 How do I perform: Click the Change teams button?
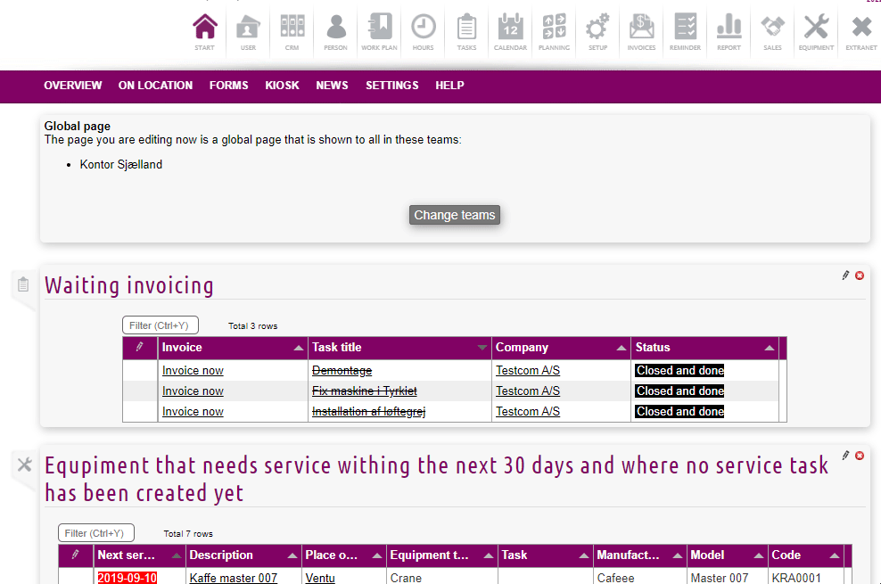455,215
